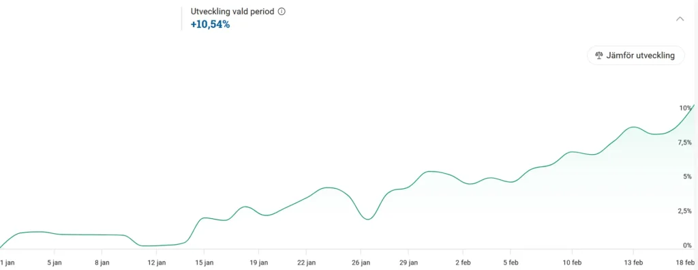The height and width of the screenshot is (270, 698).
Task: Click the 0% y-axis label
Action: pos(687,245)
